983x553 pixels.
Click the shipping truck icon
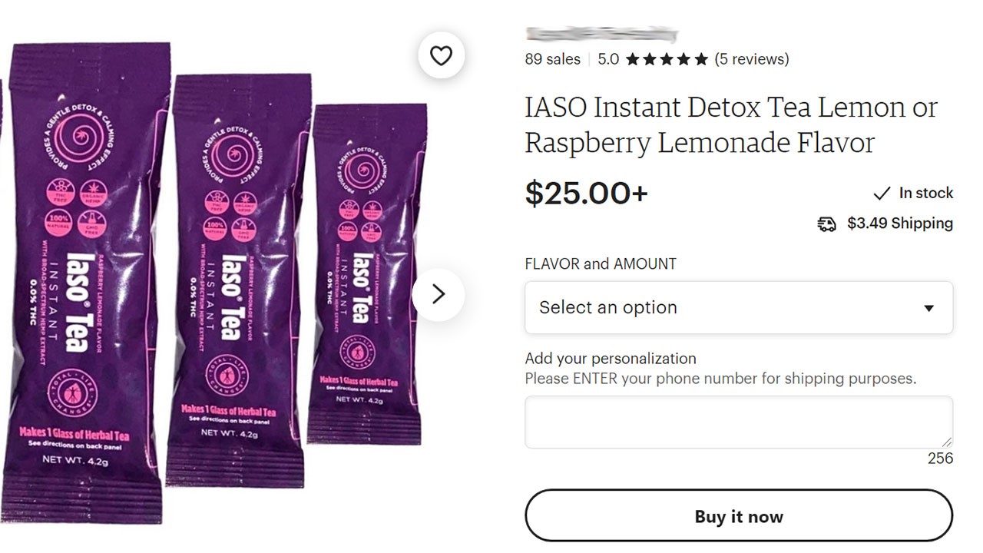(827, 224)
